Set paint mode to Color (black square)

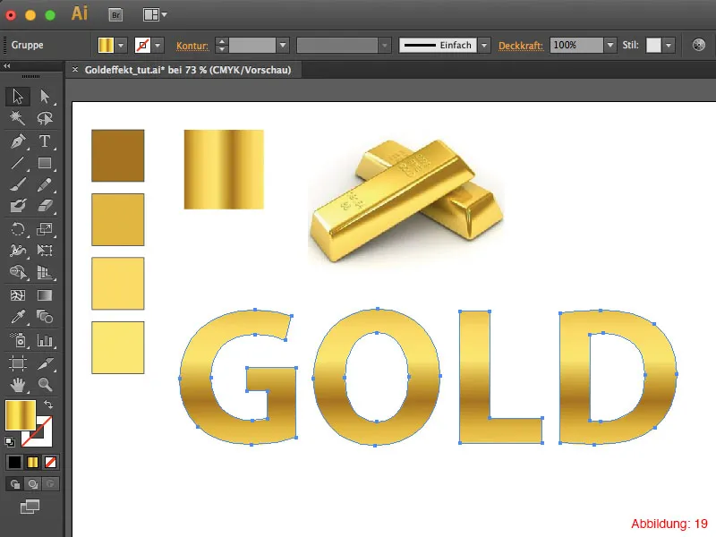pyautogui.click(x=14, y=462)
